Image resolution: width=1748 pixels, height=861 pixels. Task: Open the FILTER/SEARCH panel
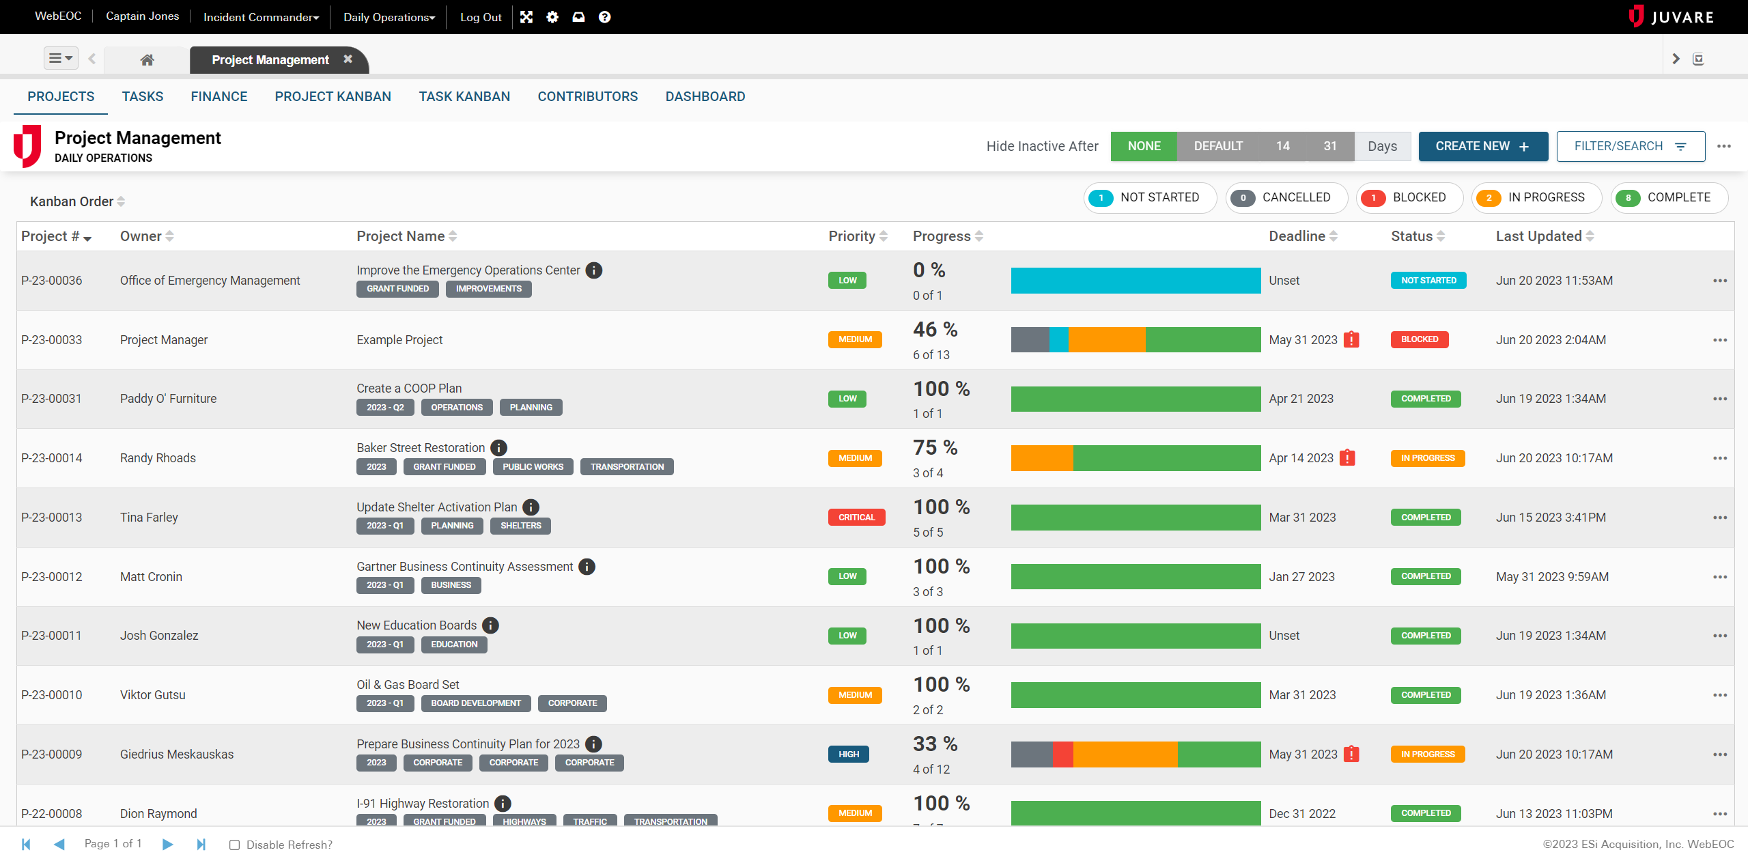1631,146
